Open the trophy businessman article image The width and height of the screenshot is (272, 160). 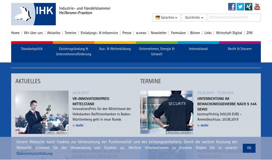[42, 112]
